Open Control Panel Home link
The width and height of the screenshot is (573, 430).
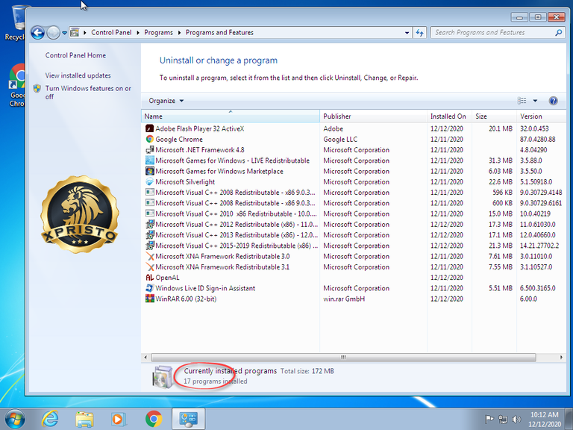point(75,55)
